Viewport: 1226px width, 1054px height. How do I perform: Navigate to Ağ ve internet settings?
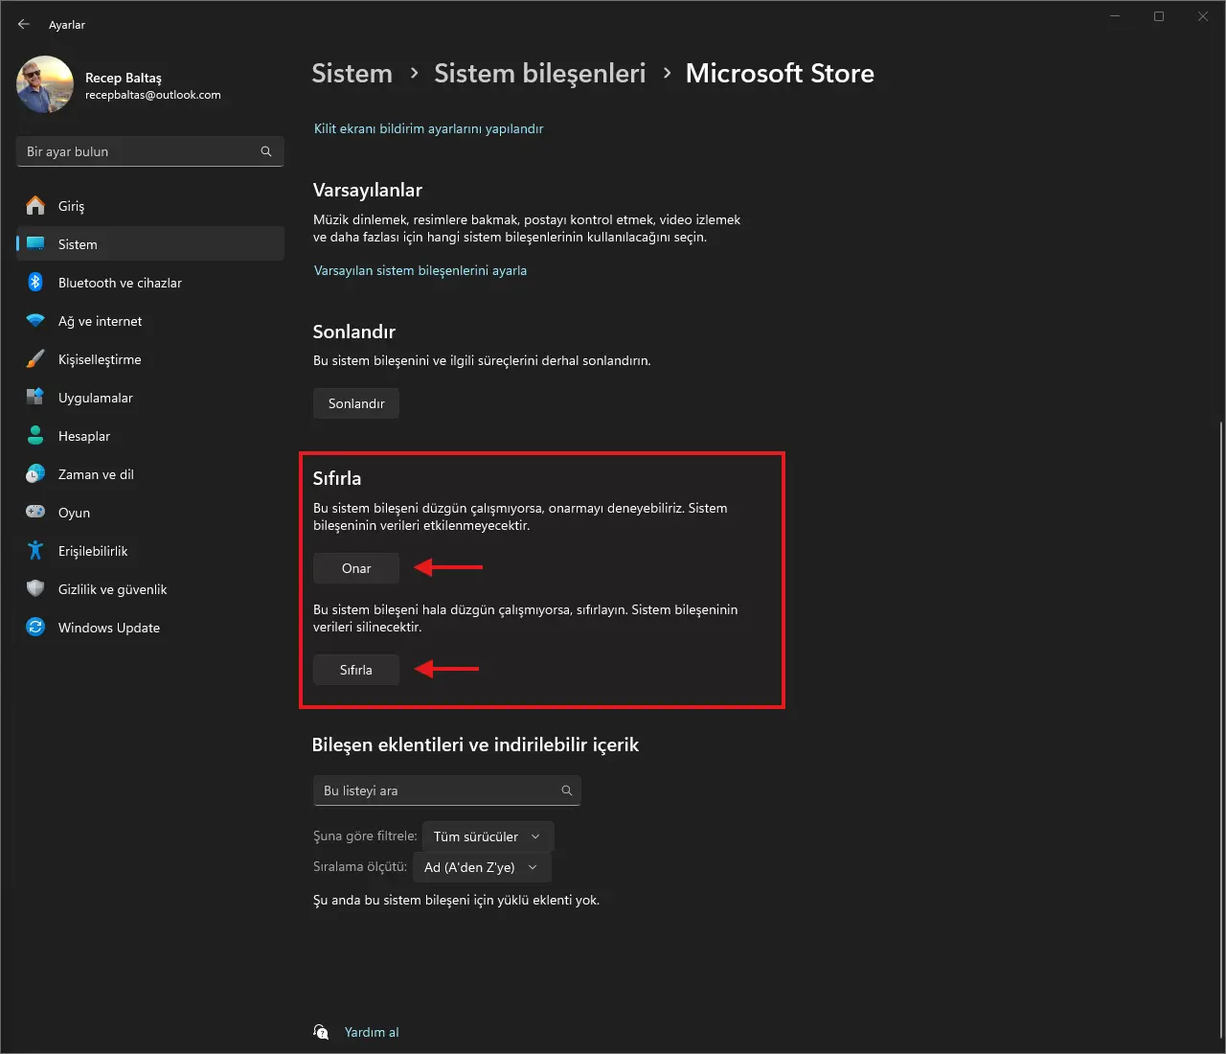150,320
